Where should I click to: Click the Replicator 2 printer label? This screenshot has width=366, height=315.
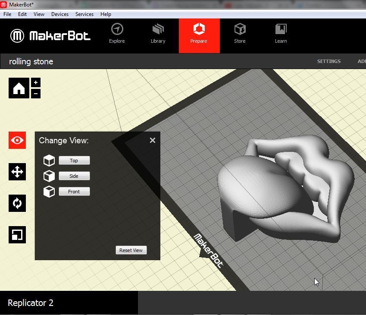(x=31, y=303)
